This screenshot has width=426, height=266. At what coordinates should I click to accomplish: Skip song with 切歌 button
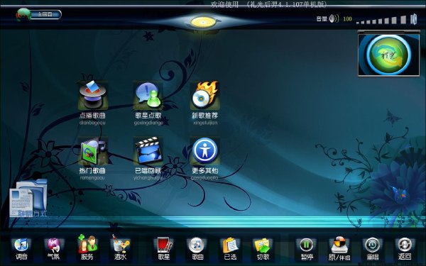click(x=263, y=249)
